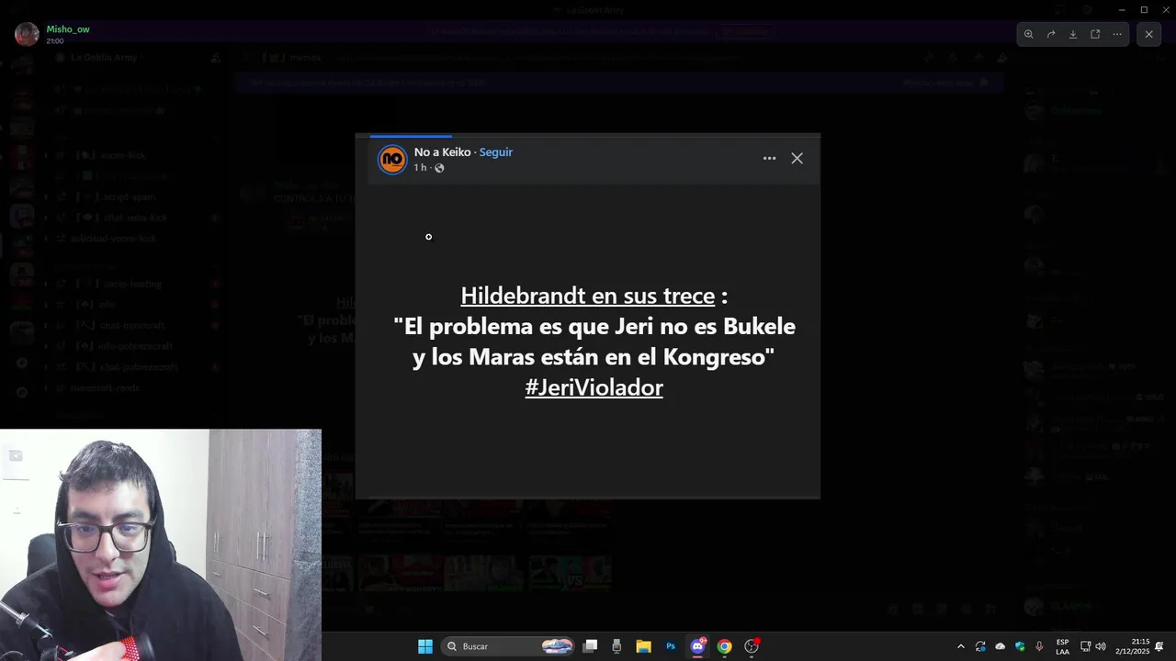Open the volume speaker tray icon

tap(1101, 646)
